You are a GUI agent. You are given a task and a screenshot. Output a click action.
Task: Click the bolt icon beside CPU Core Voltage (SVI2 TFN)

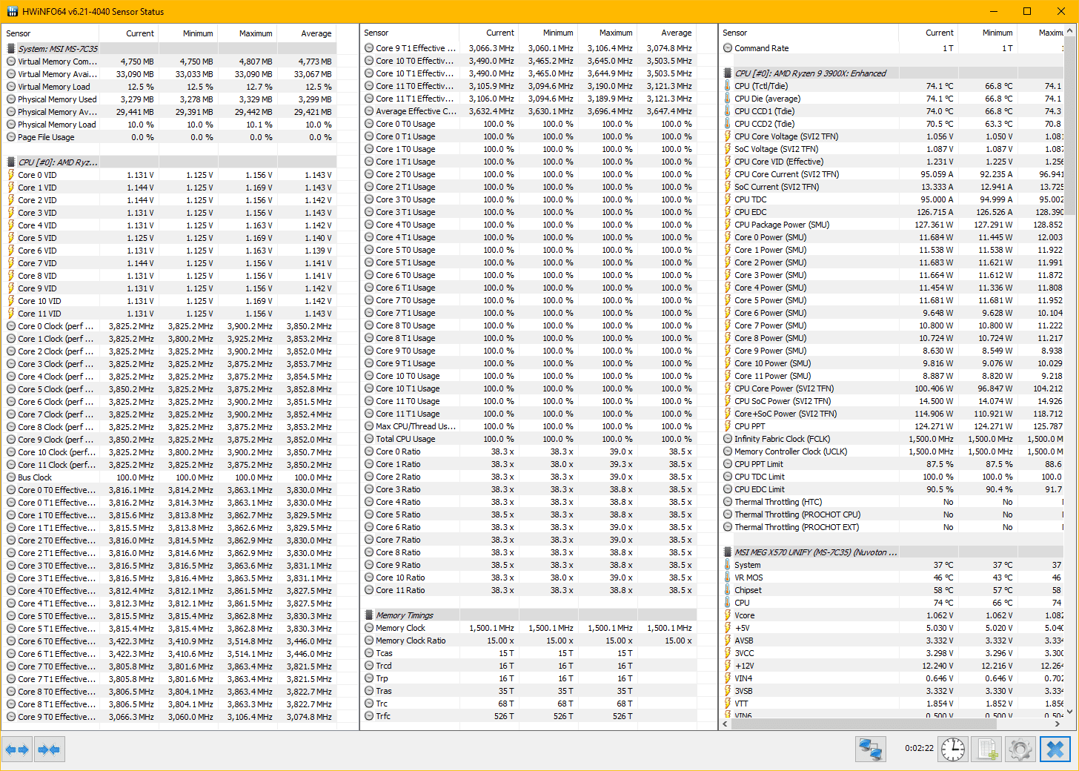pyautogui.click(x=728, y=136)
